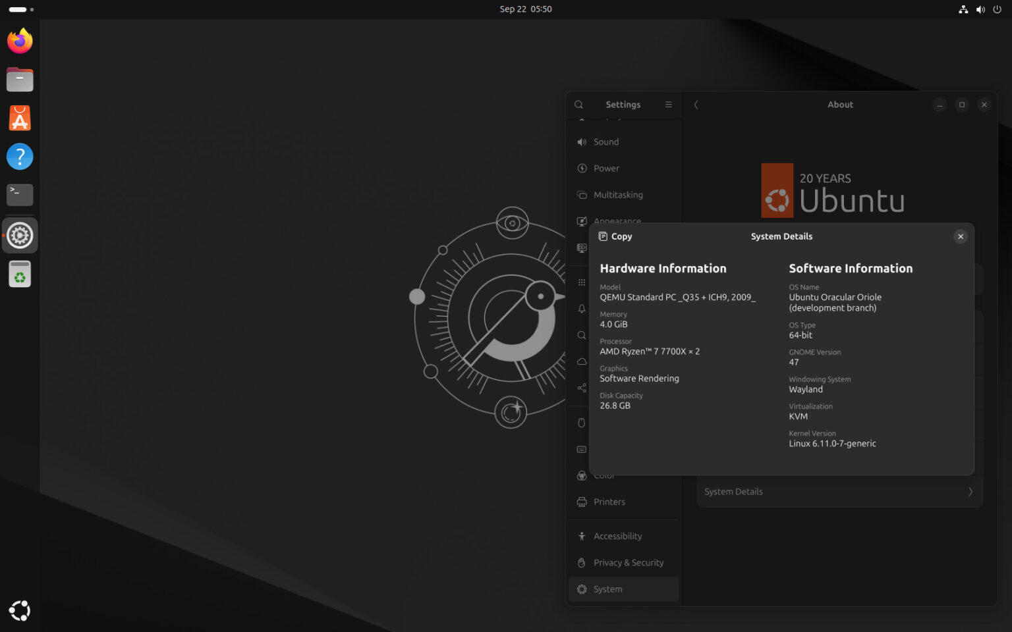Go back using the About panel back arrow

pos(696,105)
